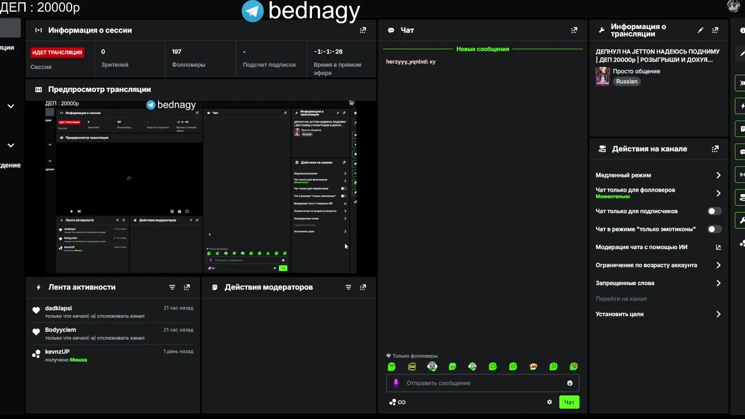Expand the upper left sidebar chevron
Viewport: 745px width, 419px height.
pyautogui.click(x=10, y=106)
